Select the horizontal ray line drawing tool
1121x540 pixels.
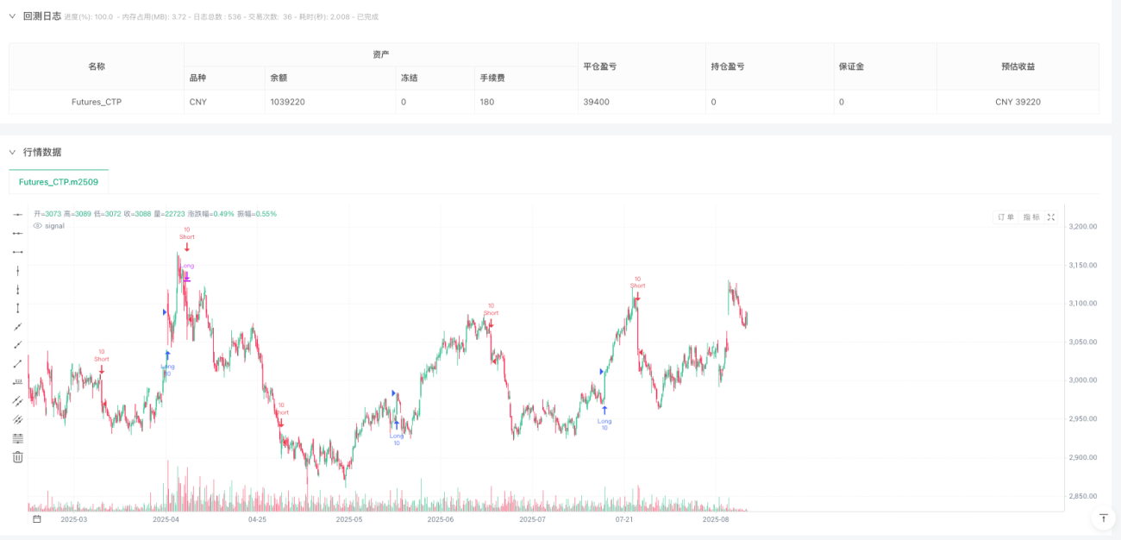point(17,233)
